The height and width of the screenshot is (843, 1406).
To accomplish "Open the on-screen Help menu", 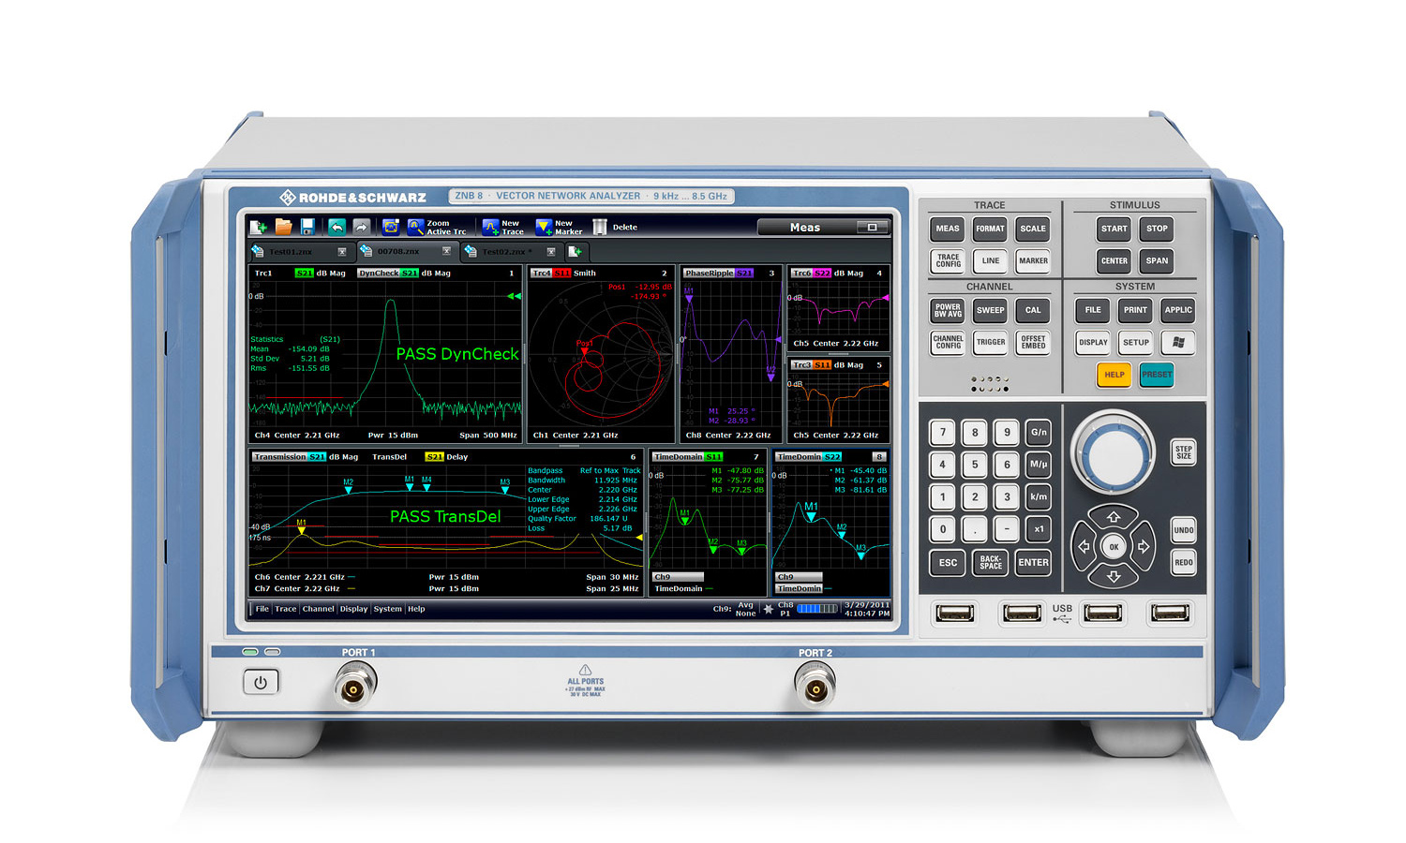I will pos(416,609).
